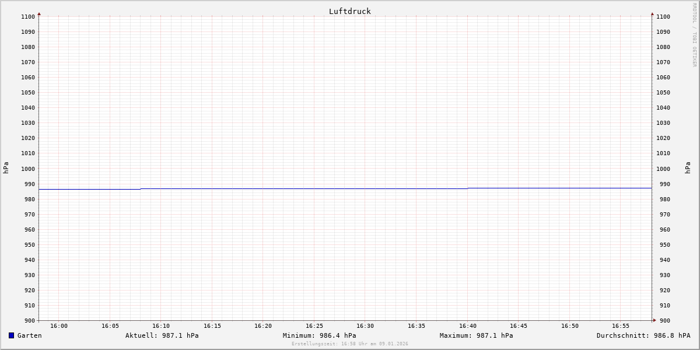Select the Garten legend label
This screenshot has width=700, height=350.
pyautogui.click(x=29, y=335)
